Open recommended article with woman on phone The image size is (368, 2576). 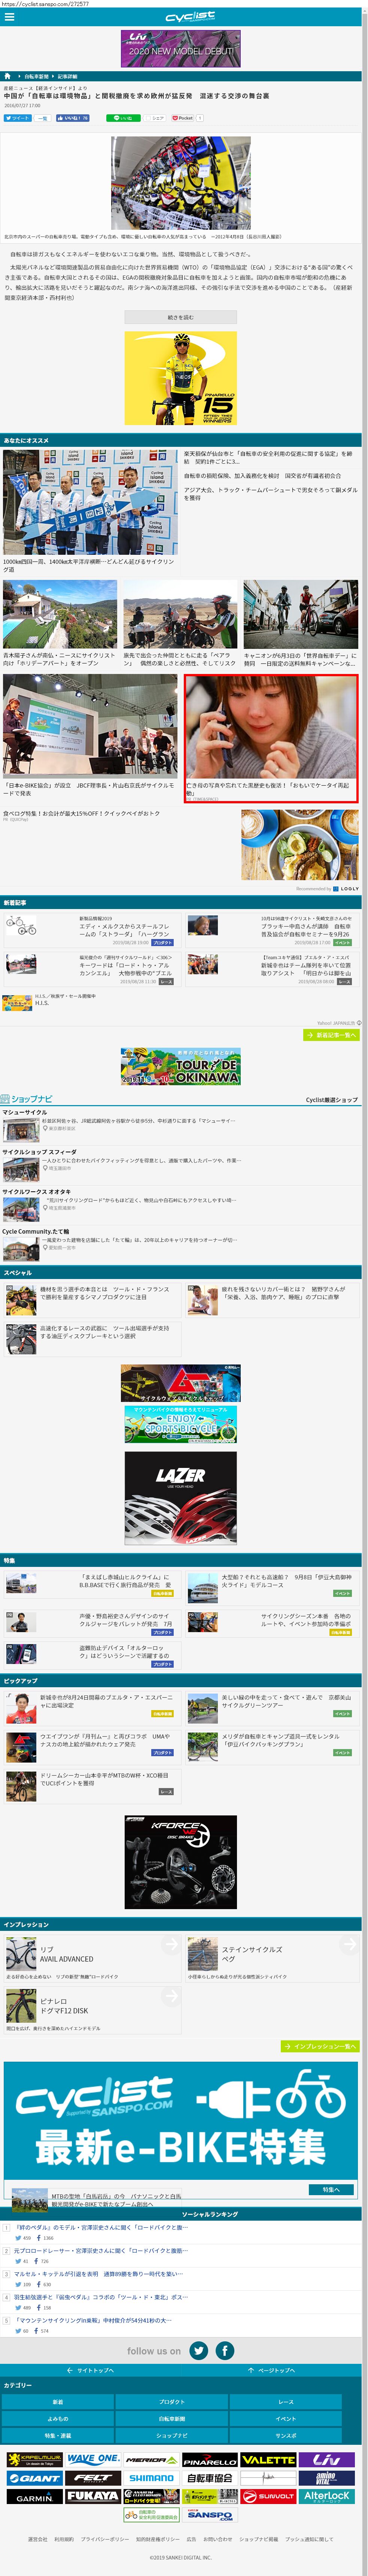(x=271, y=738)
